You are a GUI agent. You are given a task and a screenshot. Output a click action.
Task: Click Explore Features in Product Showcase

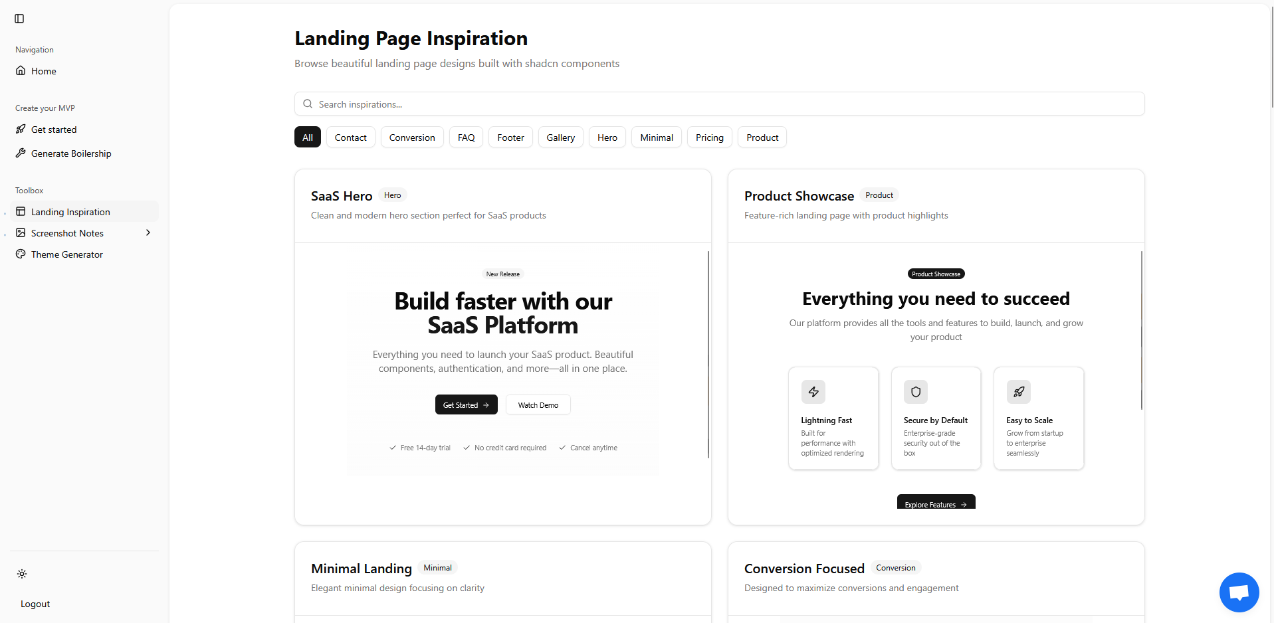(935, 504)
